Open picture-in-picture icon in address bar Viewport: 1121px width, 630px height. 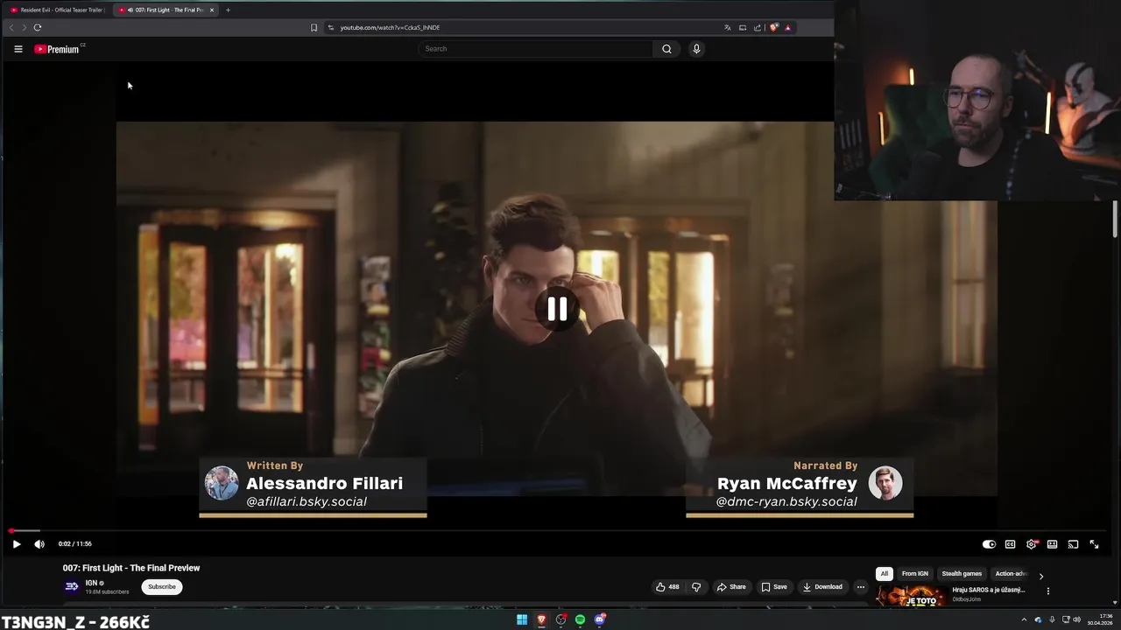click(743, 27)
